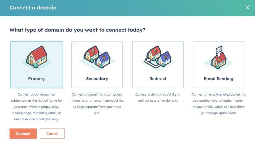This screenshot has height=148, width=255.
Task: Select the Primary card label
Action: pyautogui.click(x=36, y=79)
